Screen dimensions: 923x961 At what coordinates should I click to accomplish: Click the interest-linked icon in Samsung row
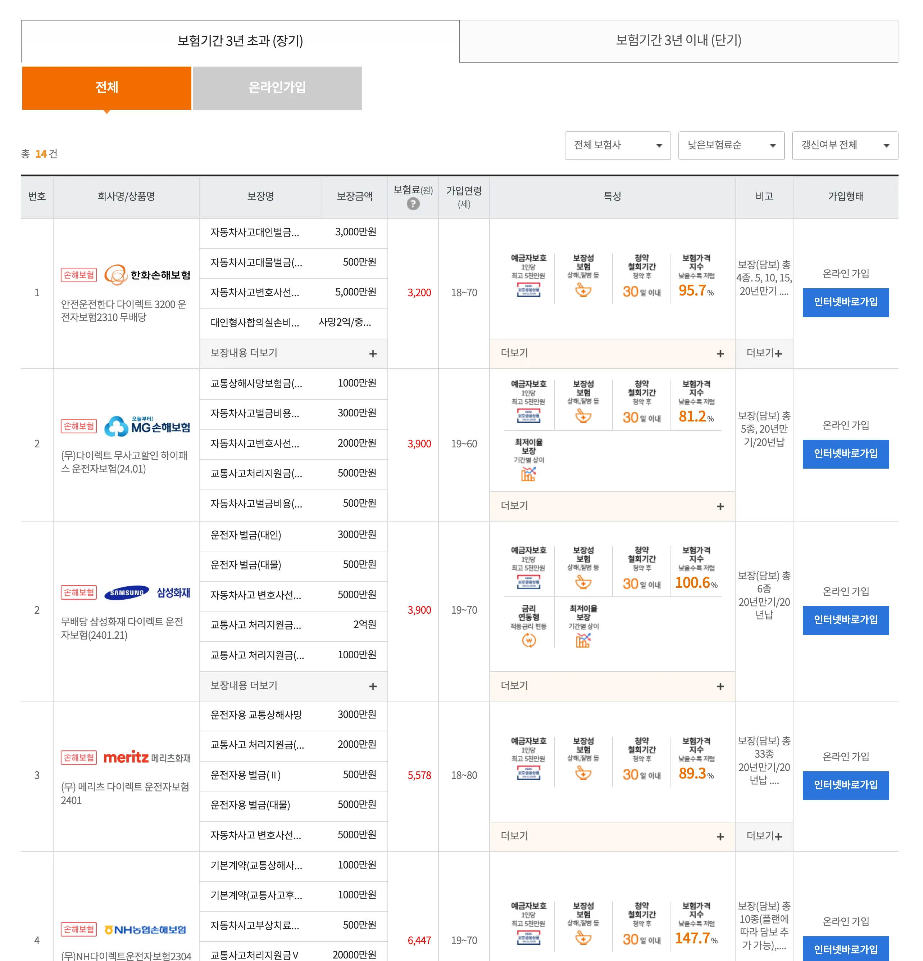coord(529,640)
